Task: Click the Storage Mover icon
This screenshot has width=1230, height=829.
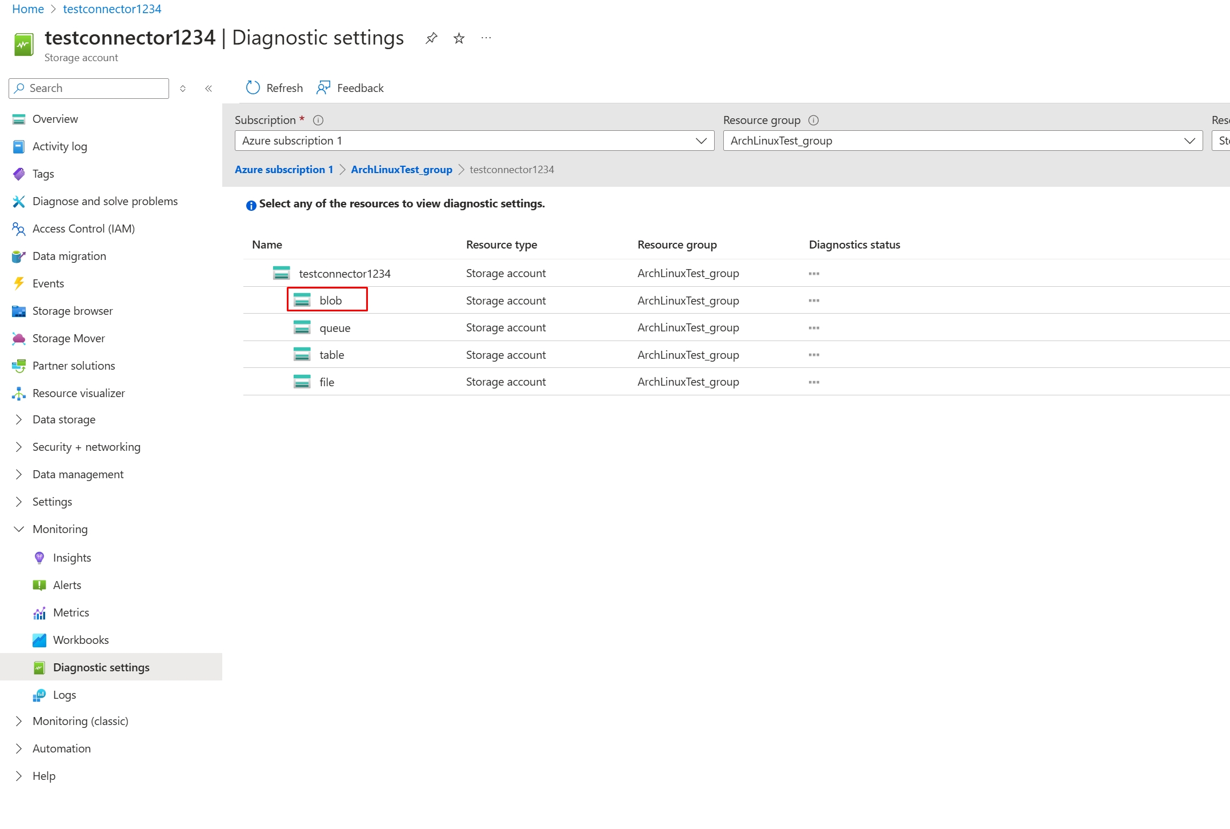Action: pos(19,338)
